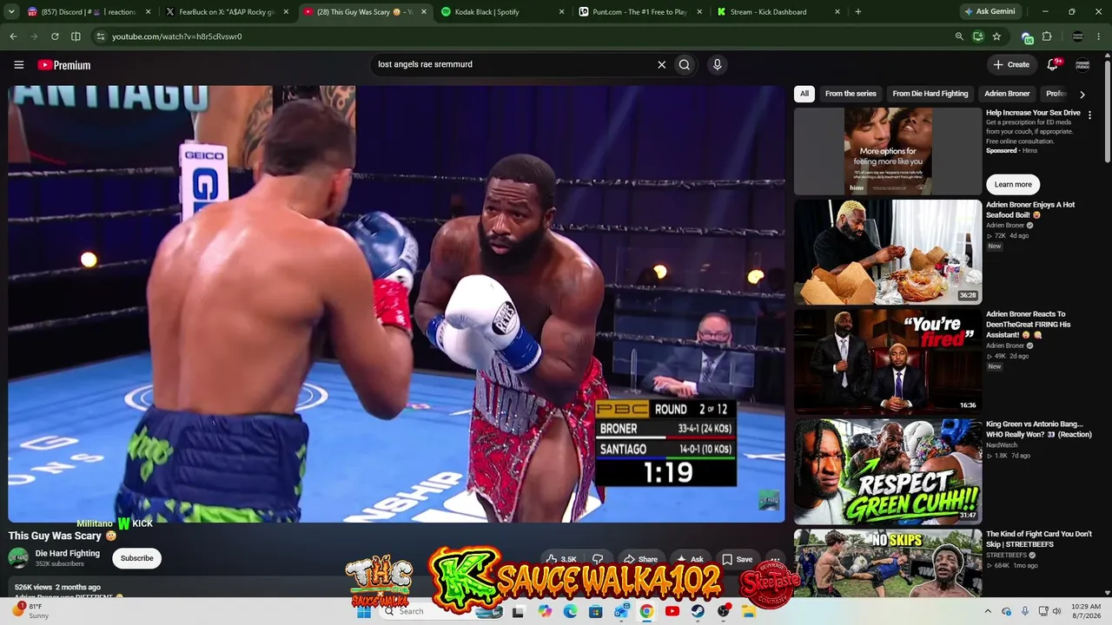Save the video to a playlist
The height and width of the screenshot is (625, 1112).
tap(738, 559)
